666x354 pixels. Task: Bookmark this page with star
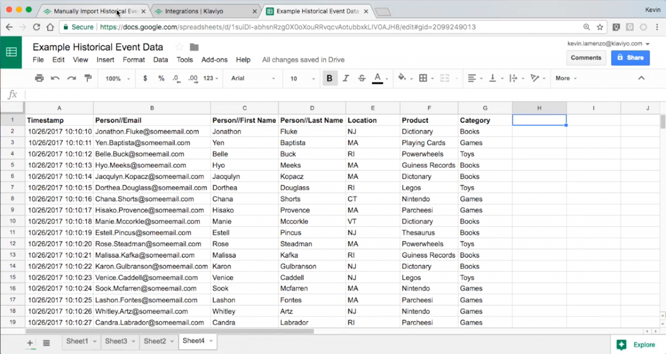[600, 27]
